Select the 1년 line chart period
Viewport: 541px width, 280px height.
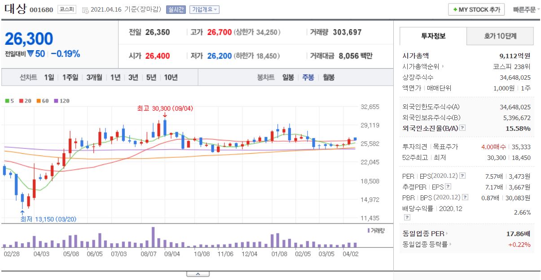[x=115, y=78]
